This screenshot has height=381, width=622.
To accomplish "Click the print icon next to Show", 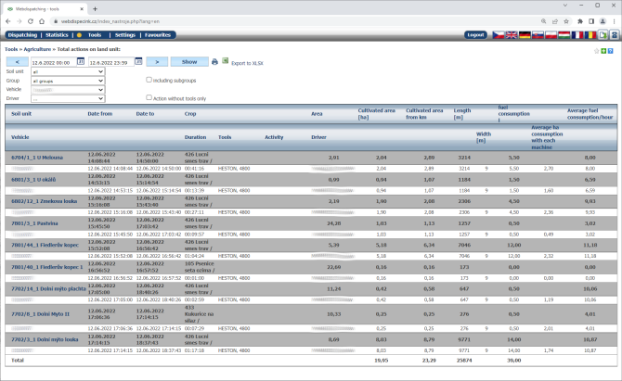I will point(214,62).
